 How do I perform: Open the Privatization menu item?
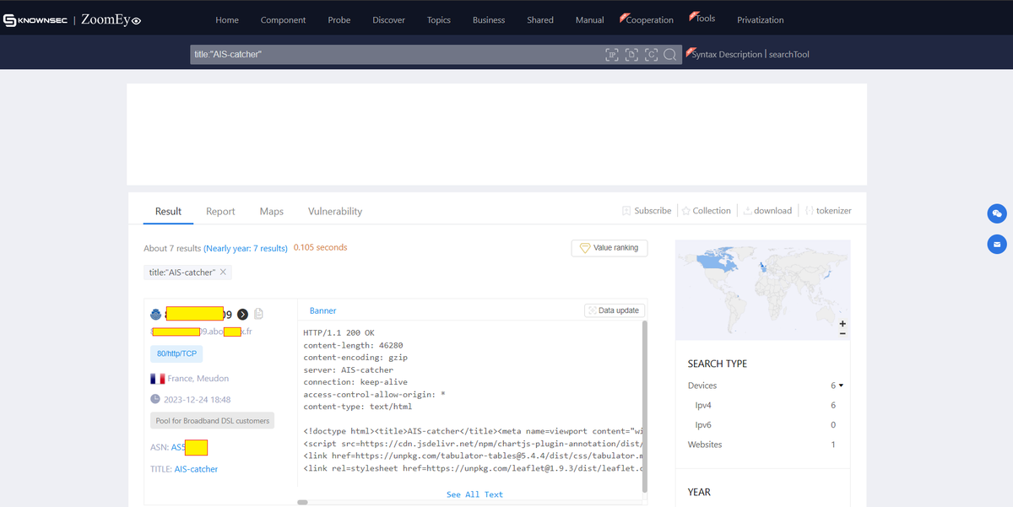click(761, 20)
